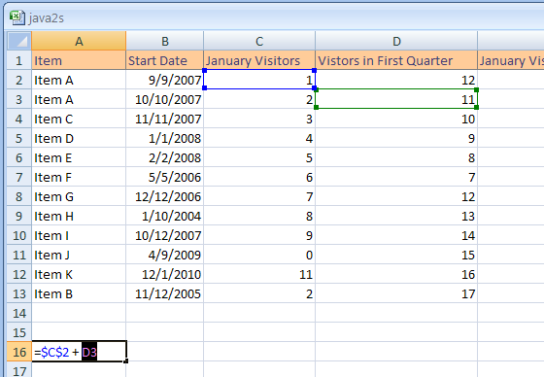Click the 'Item G' cell
The width and height of the screenshot is (544, 377).
tap(79, 197)
